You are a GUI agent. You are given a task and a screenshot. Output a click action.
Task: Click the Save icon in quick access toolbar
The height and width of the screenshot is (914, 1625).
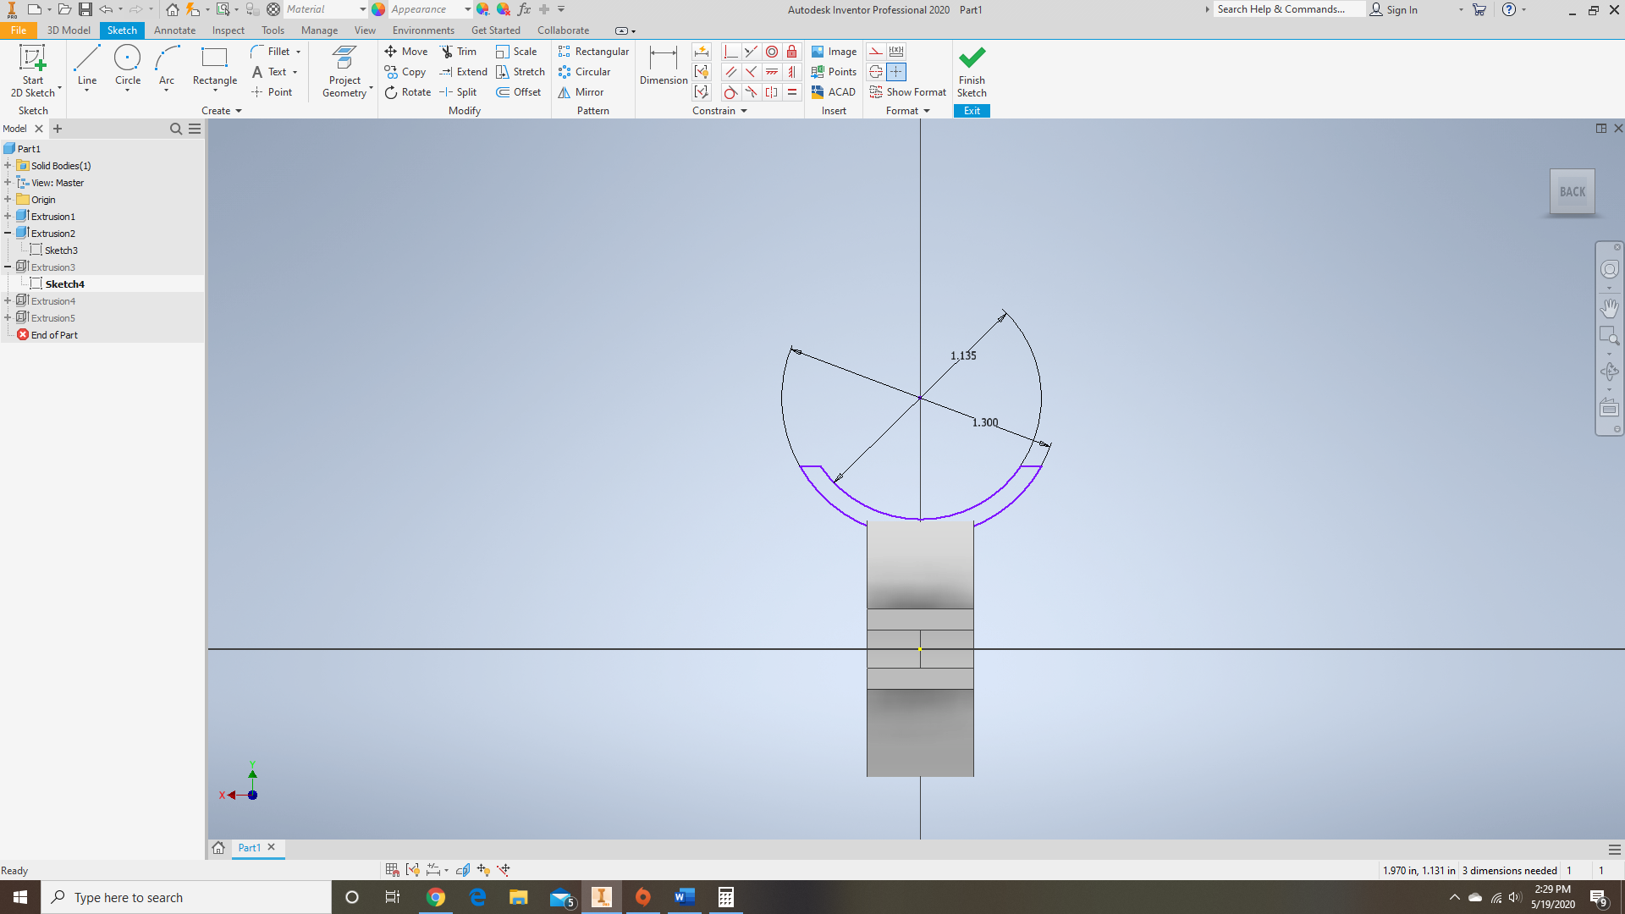(85, 9)
